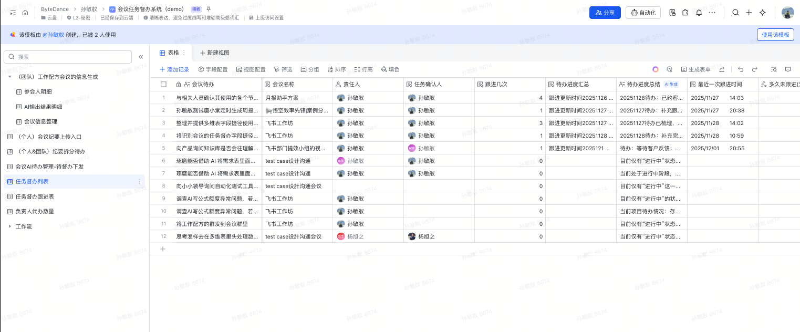The image size is (800, 332).
Task: Open 任务督办跟进表 in the sidebar
Action: click(x=35, y=196)
